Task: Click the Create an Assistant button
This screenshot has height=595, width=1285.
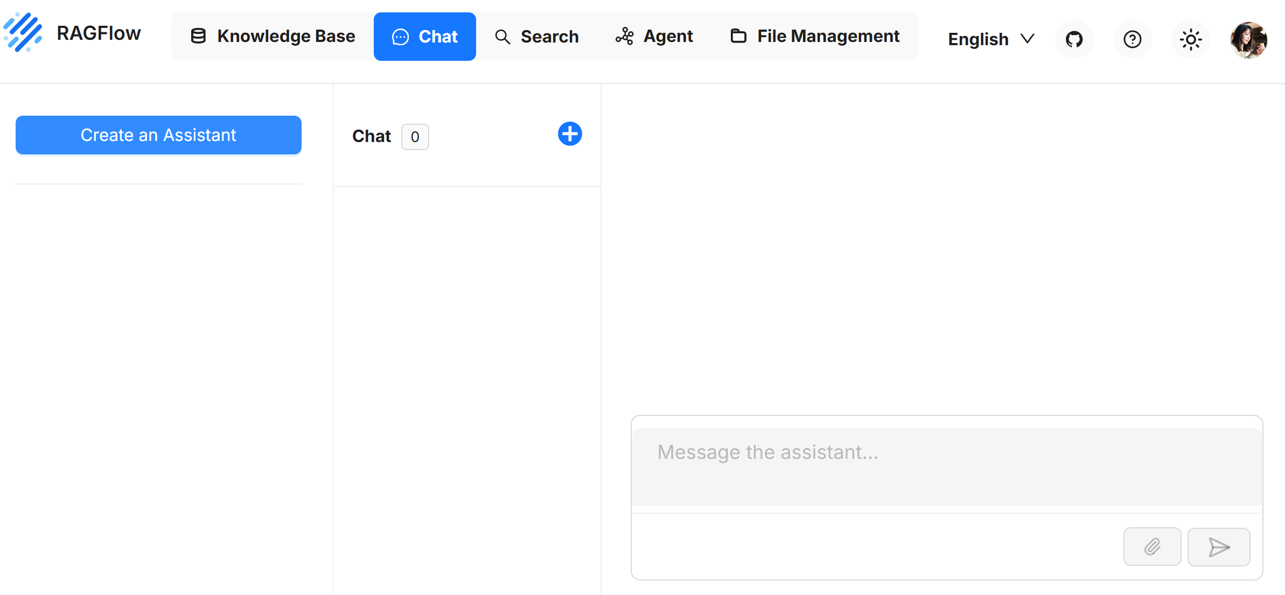Action: (x=158, y=135)
